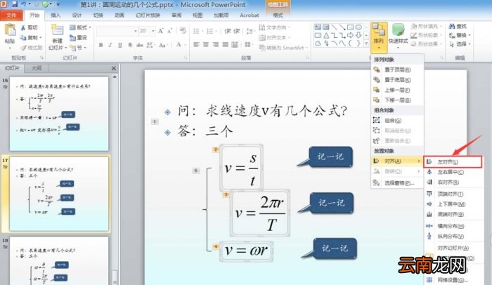Screen dimensions: 492x285
Task: Toggle Bold formatting
Action: 101,45
